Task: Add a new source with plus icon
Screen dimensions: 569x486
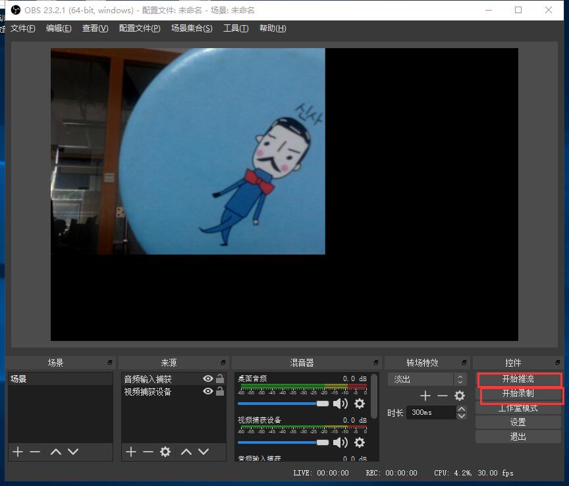Action: pyautogui.click(x=131, y=452)
